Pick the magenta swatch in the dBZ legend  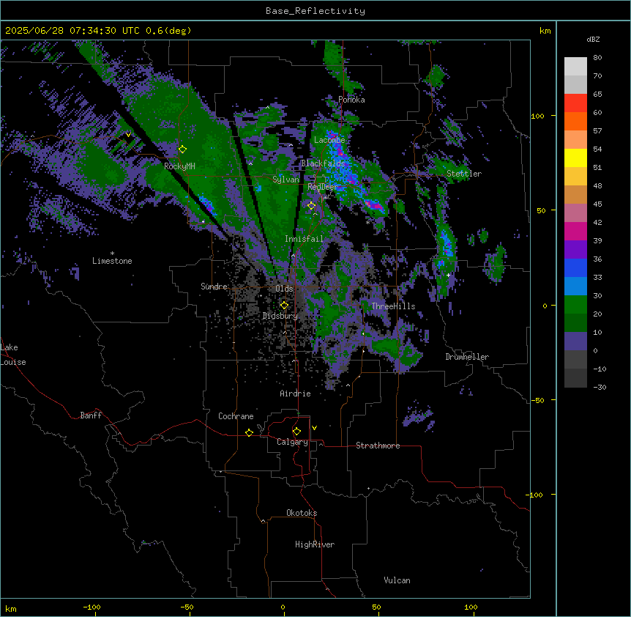click(575, 232)
